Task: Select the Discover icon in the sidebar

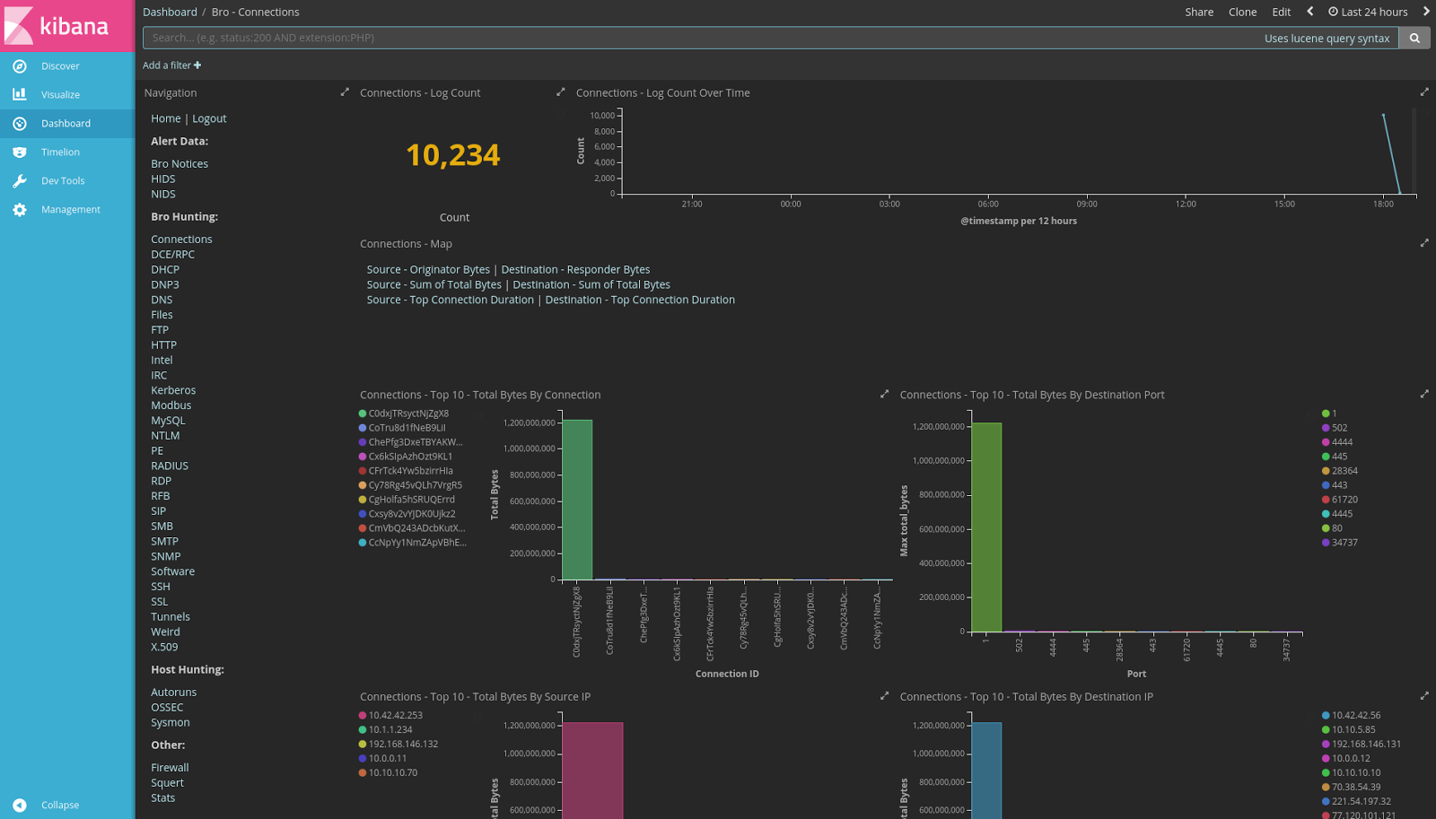Action: 20,65
